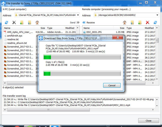This screenshot has height=127, width=162.
Task: Minimize the download files dialog
Action: [x=103, y=37]
